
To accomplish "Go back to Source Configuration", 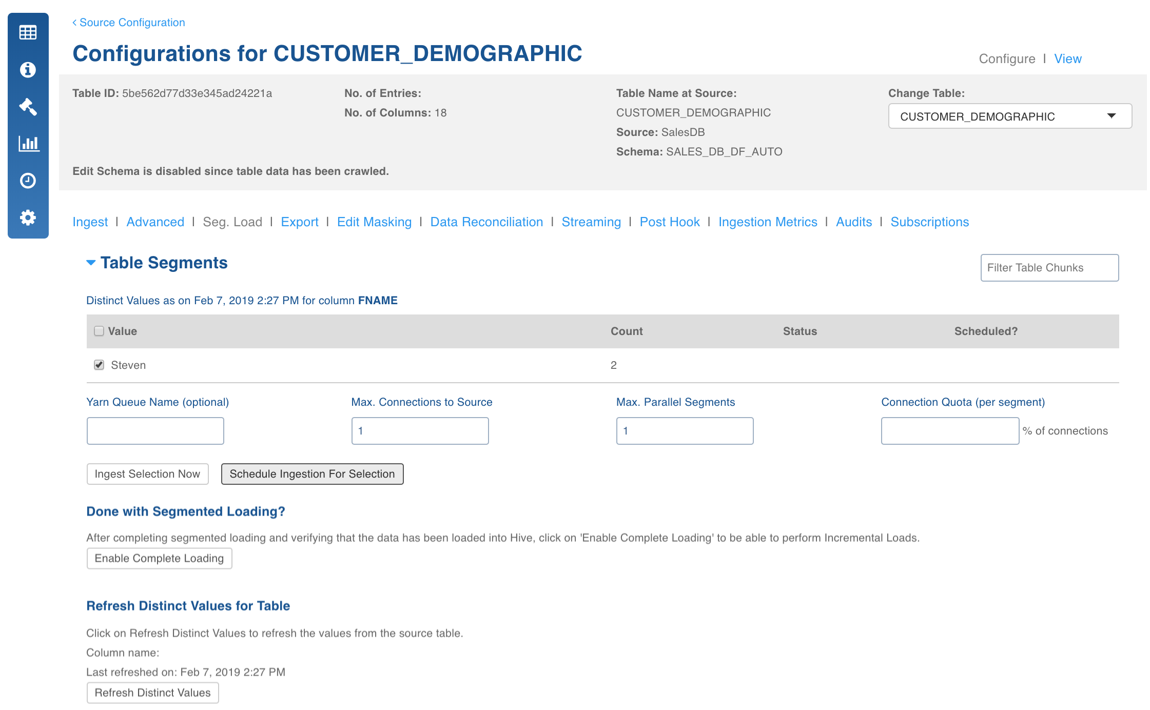I will click(x=129, y=23).
